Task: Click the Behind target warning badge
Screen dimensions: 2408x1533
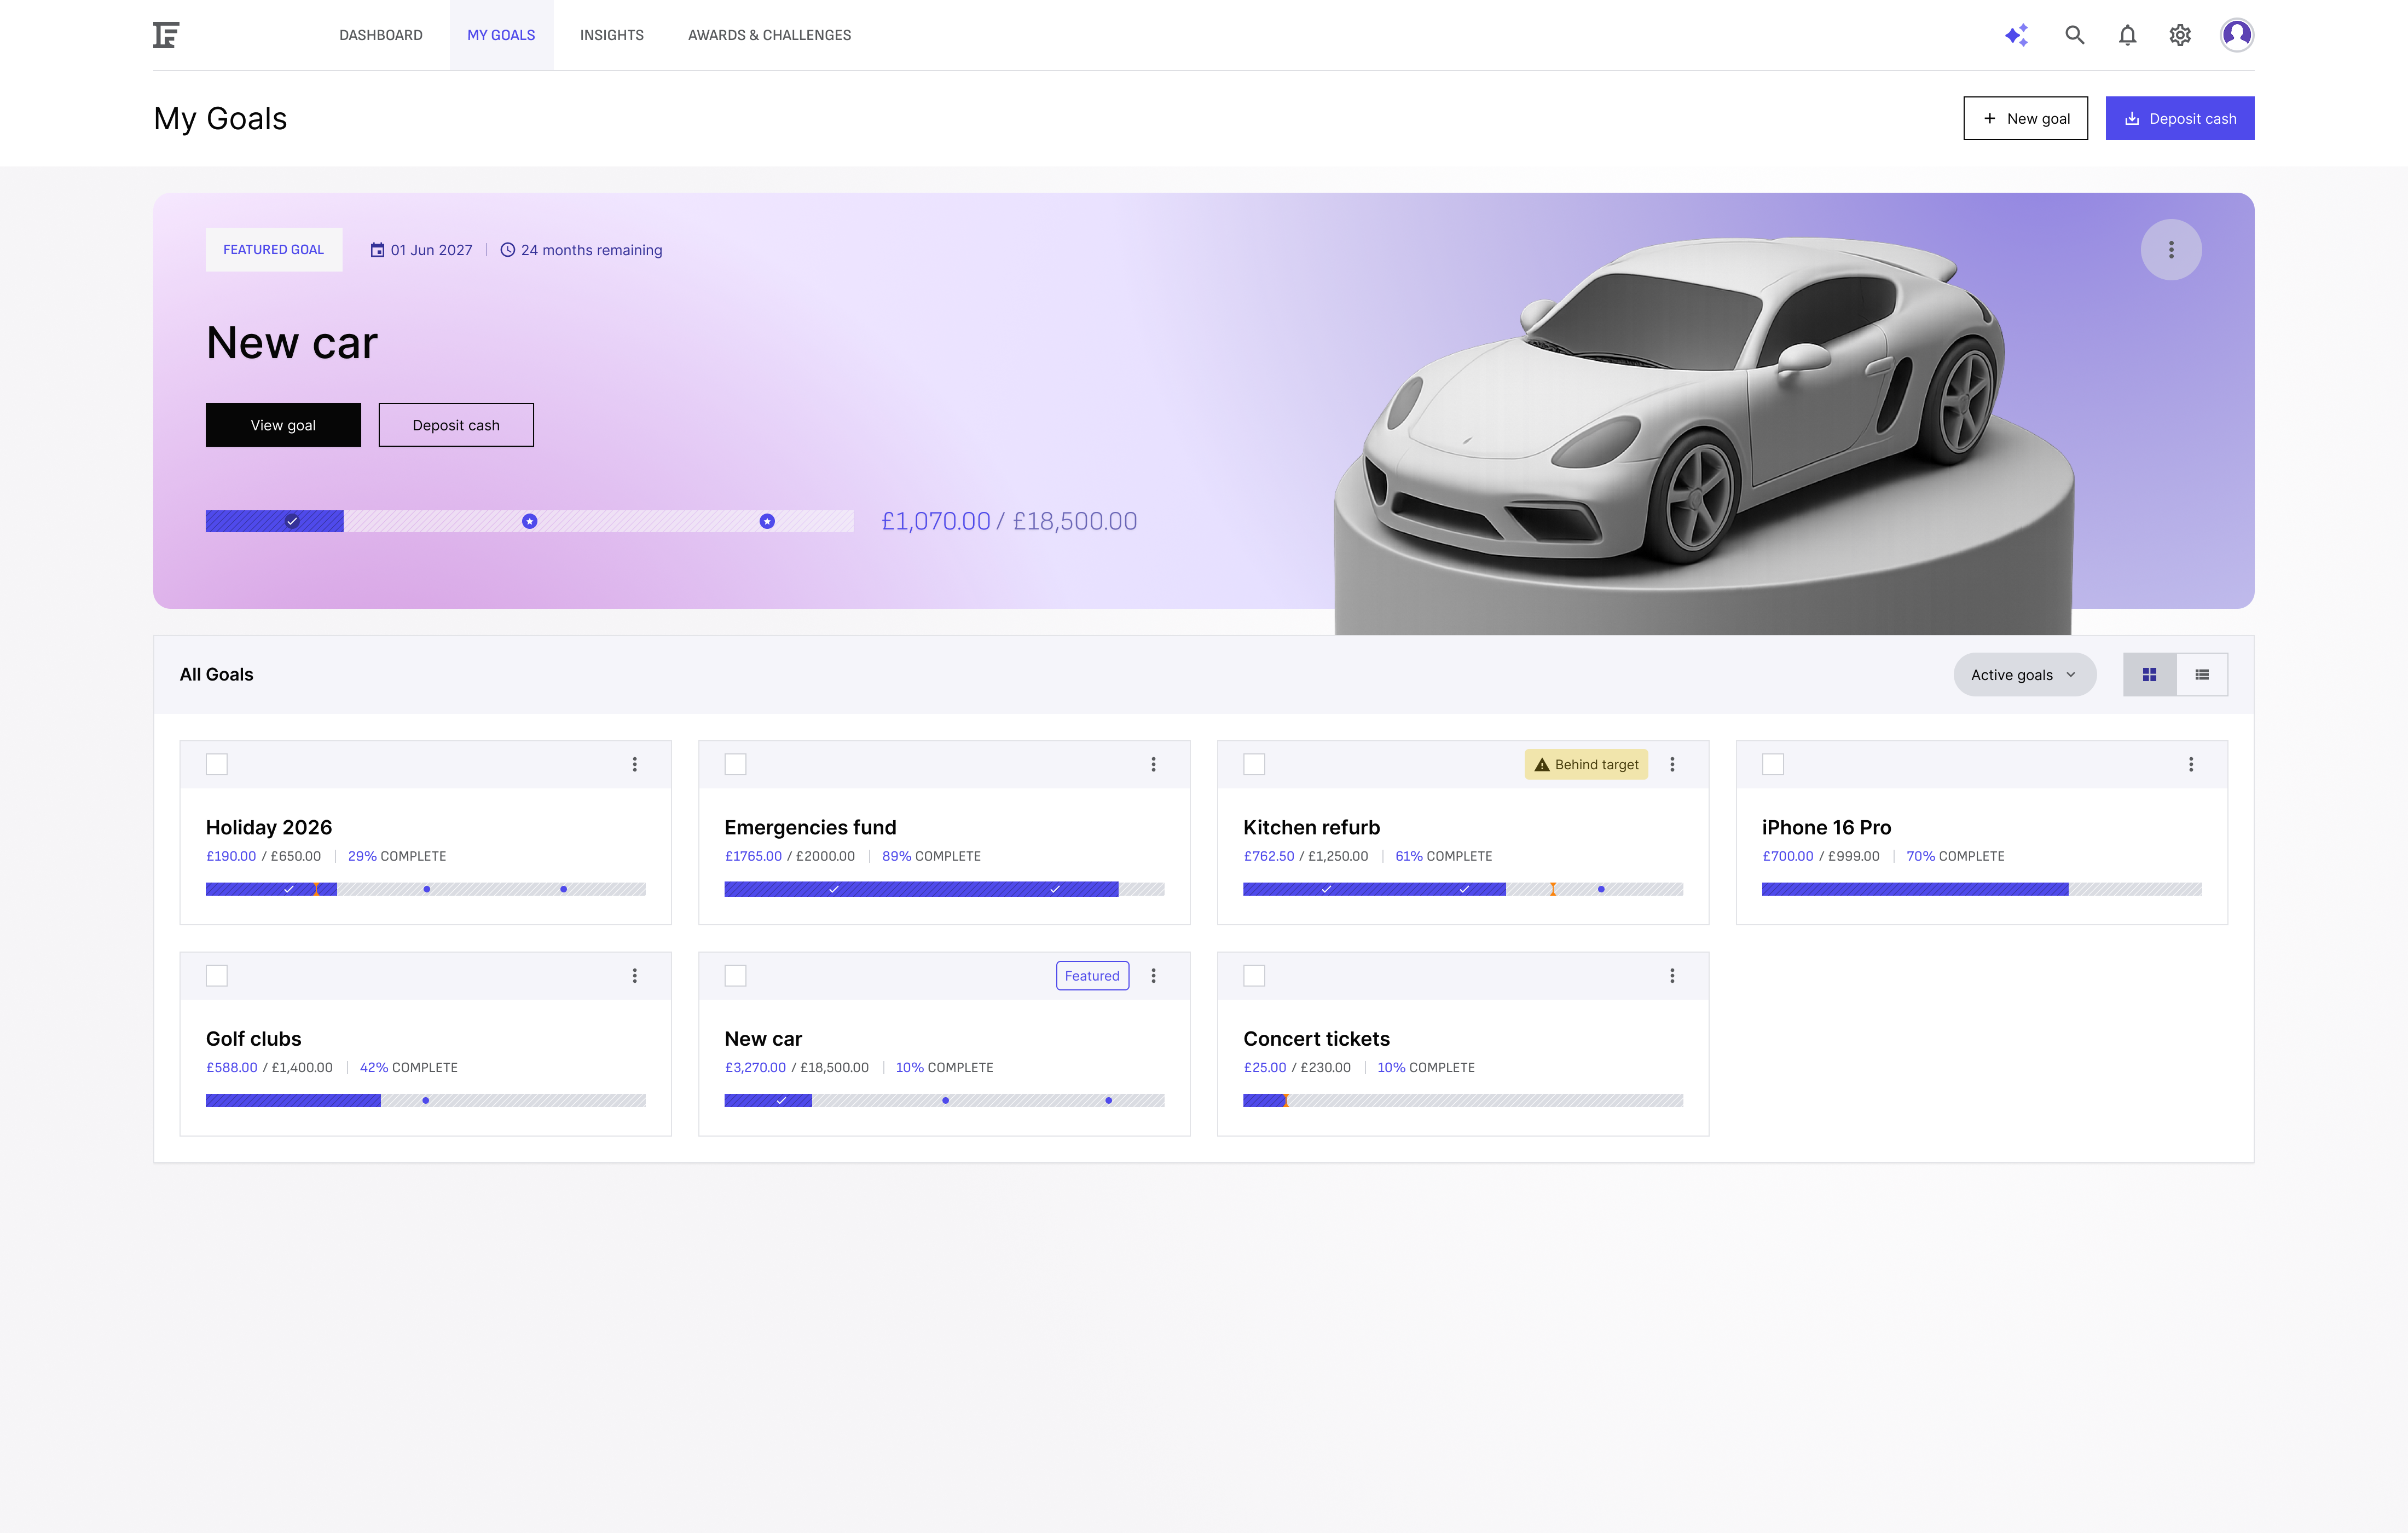Action: pyautogui.click(x=1586, y=764)
